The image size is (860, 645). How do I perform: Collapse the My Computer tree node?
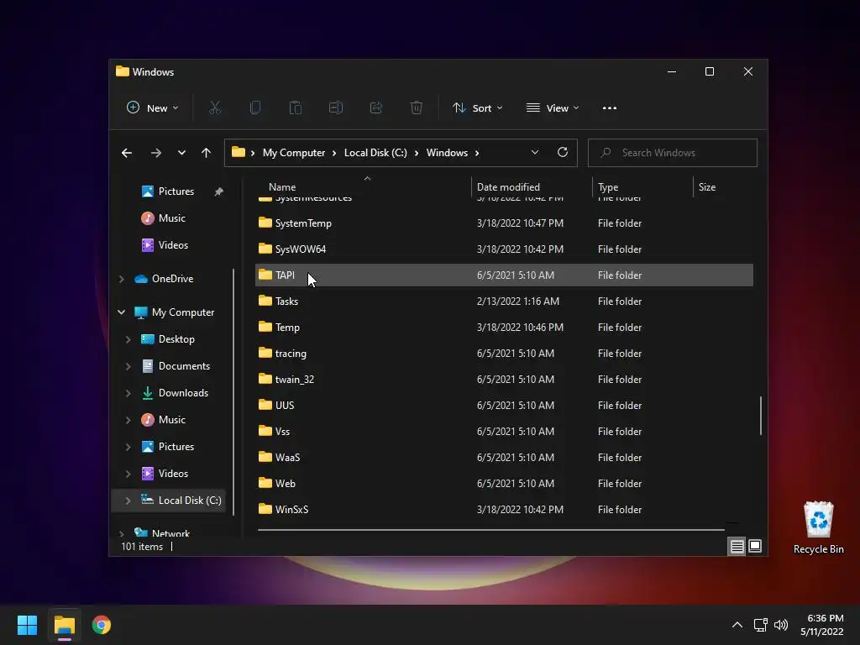tap(121, 312)
